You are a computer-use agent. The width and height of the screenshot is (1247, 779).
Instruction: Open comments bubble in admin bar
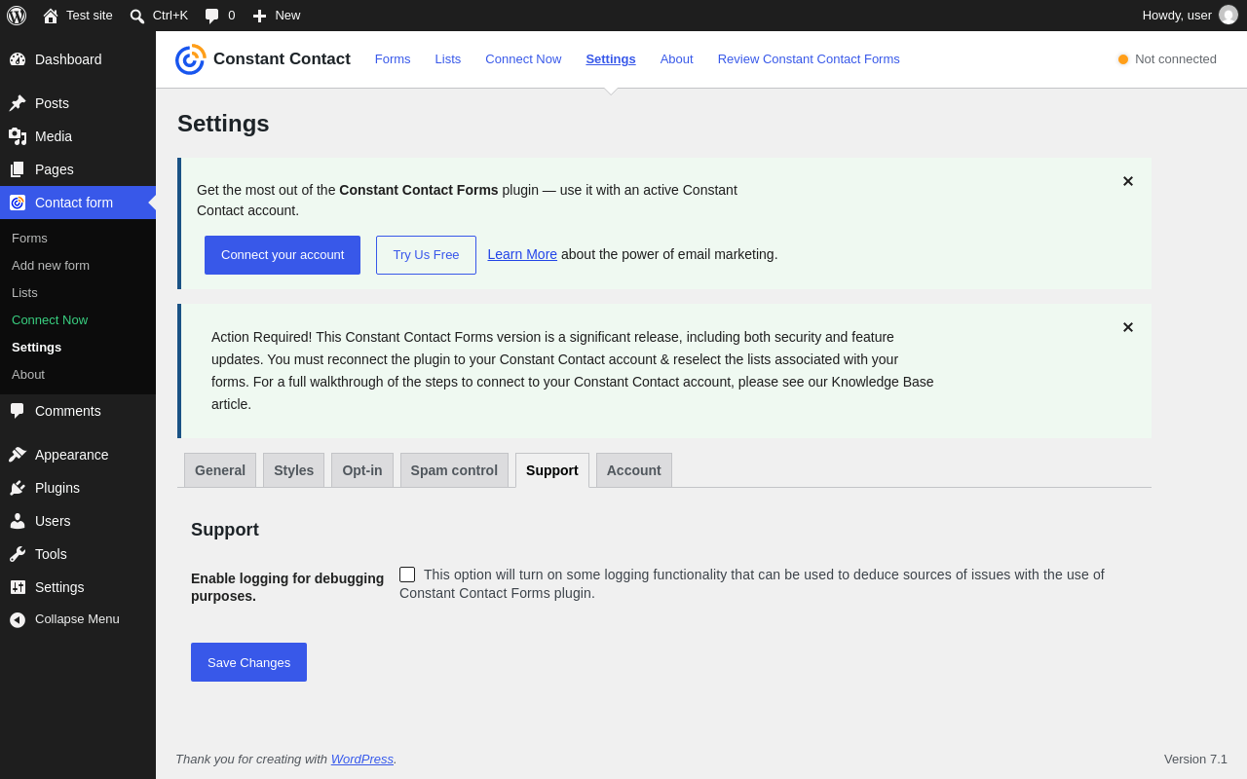pyautogui.click(x=212, y=16)
